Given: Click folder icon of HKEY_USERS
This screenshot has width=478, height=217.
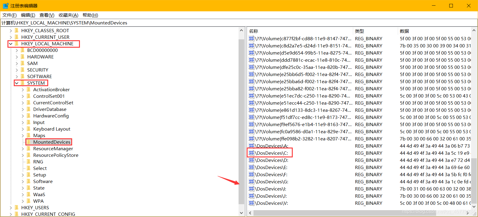Looking at the screenshot, I should 17,207.
